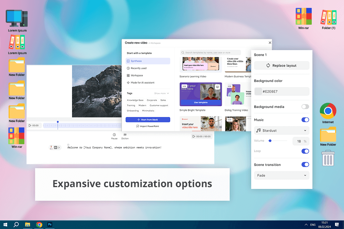Click Import PowerPoint
The width and height of the screenshot is (344, 229).
(x=148, y=126)
